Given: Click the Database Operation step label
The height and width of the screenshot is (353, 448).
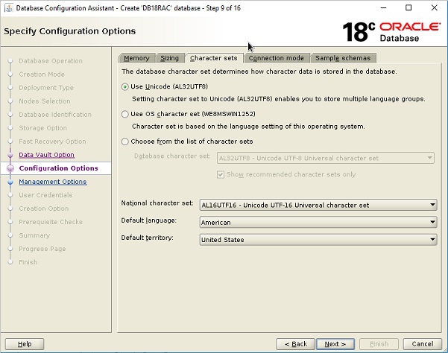Looking at the screenshot, I should point(51,61).
